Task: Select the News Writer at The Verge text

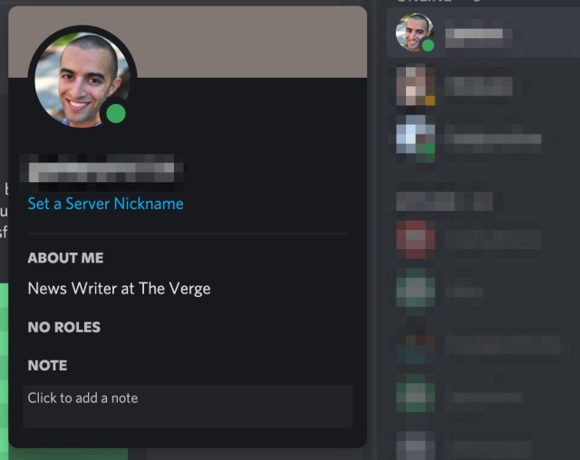Action: coord(119,289)
